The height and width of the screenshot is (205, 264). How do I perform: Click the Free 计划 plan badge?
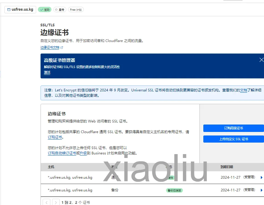coord(76,9)
